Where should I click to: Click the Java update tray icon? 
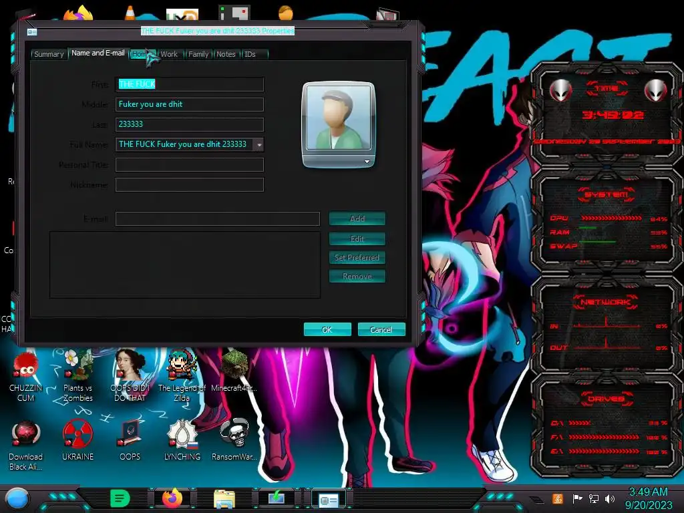click(558, 498)
